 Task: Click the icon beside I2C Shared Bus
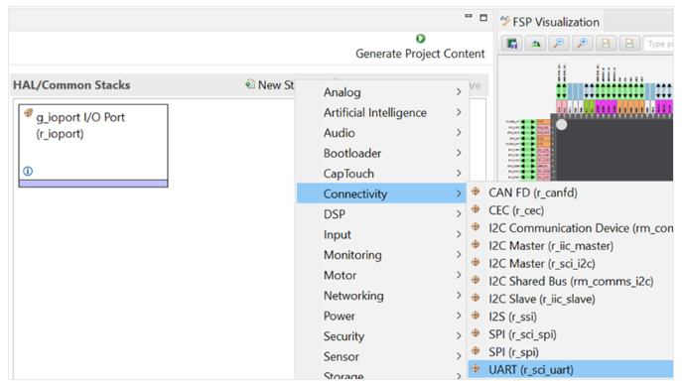point(476,280)
